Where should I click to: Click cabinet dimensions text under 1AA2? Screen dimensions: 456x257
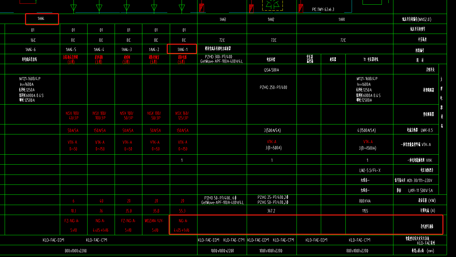[x=271, y=250]
